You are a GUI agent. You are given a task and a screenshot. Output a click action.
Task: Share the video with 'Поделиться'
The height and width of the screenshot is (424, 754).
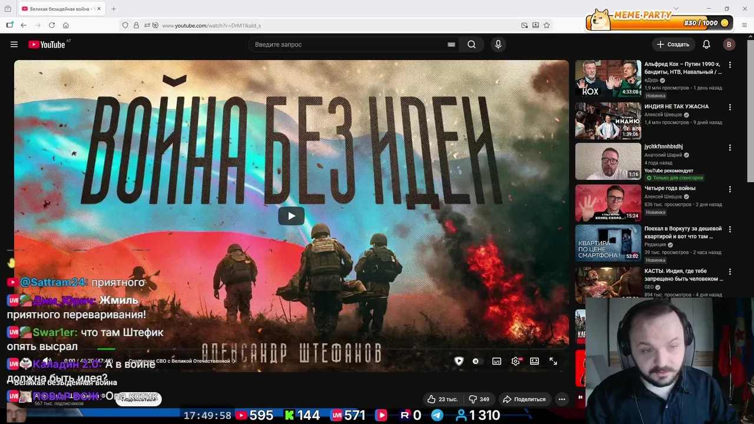coord(524,399)
